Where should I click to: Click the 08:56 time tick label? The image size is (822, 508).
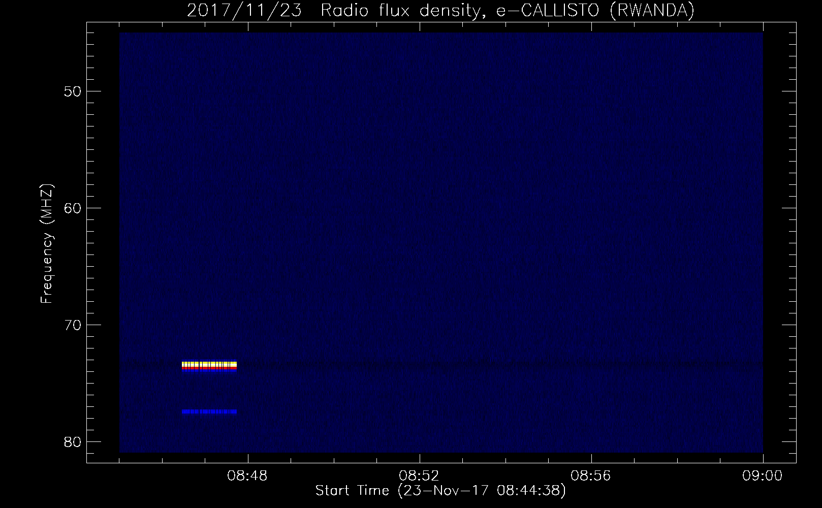[x=591, y=476]
